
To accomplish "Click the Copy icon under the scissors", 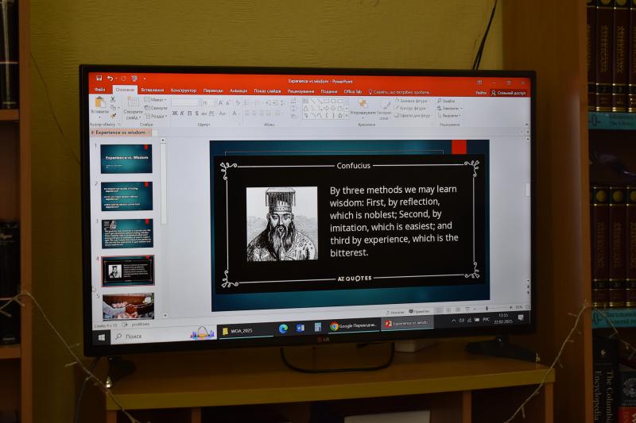I will (x=113, y=107).
